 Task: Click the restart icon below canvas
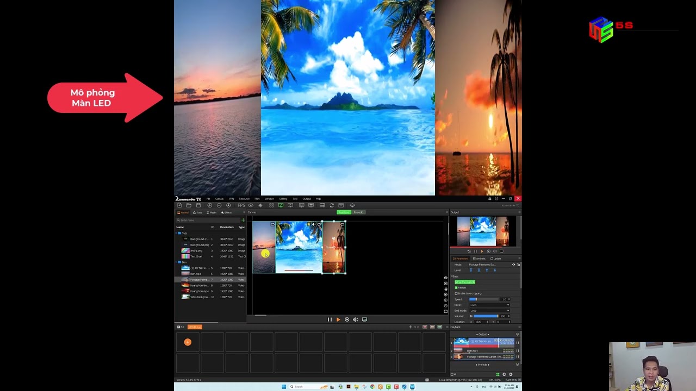coord(347,319)
